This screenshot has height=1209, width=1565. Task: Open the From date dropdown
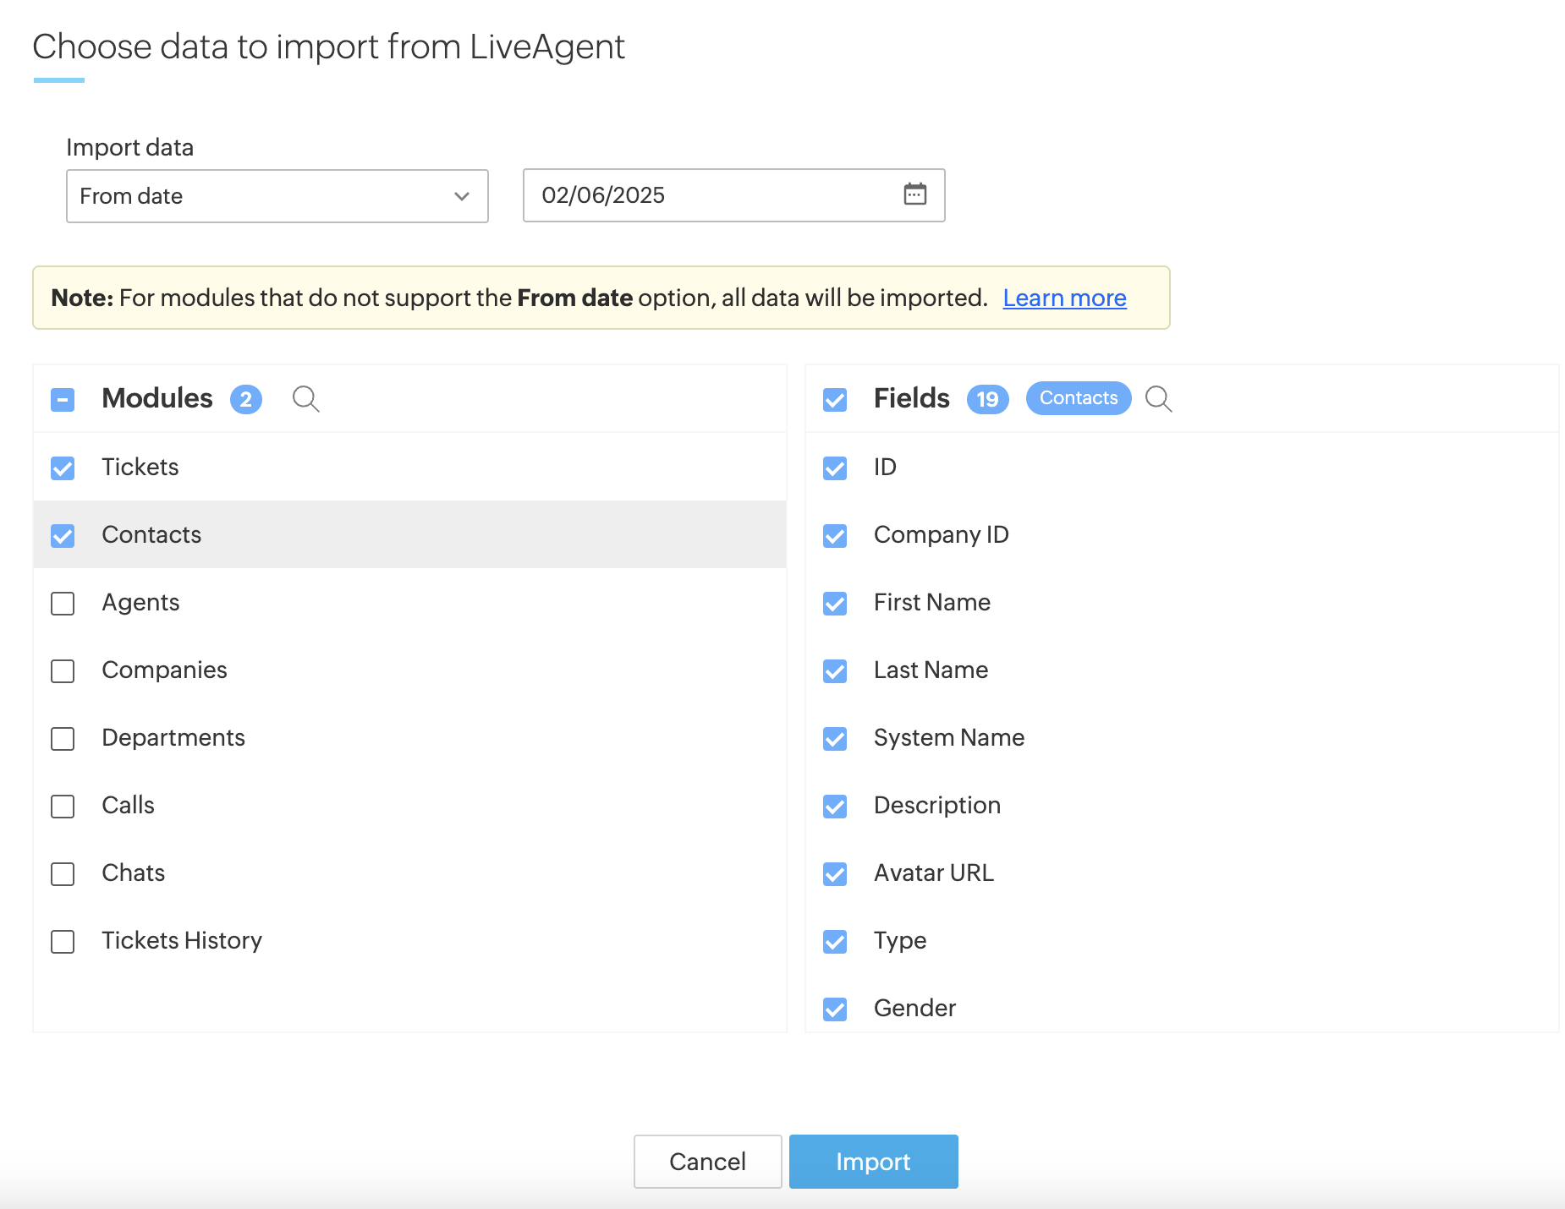[x=277, y=196]
